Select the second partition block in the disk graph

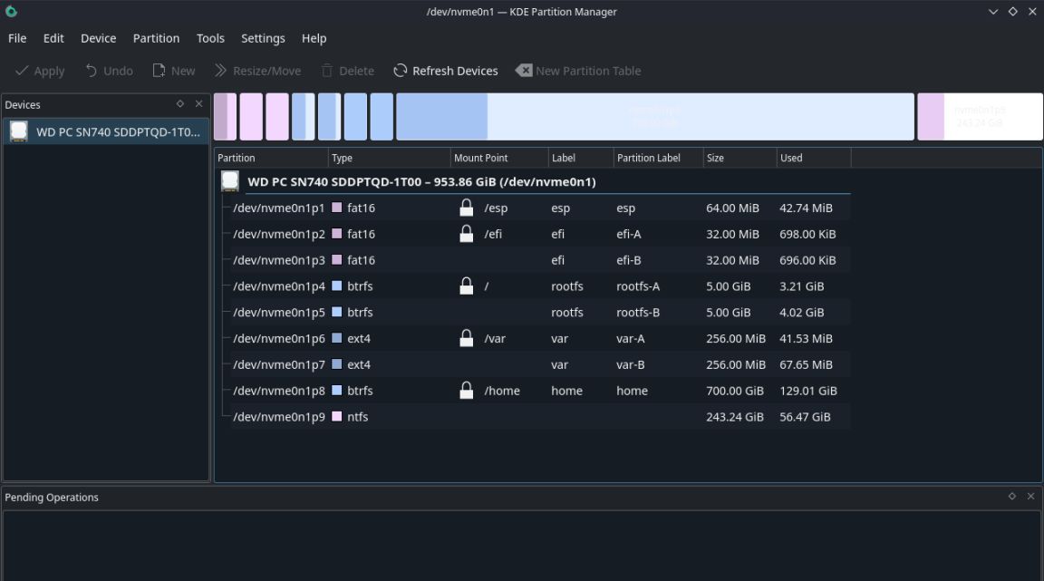tap(251, 117)
